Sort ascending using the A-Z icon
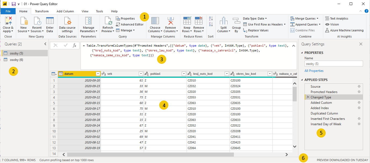This screenshot has width=370, height=163. click(211, 18)
